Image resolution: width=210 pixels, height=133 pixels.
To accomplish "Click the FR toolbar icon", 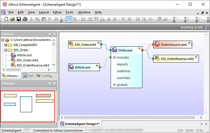I will [x=123, y=19].
